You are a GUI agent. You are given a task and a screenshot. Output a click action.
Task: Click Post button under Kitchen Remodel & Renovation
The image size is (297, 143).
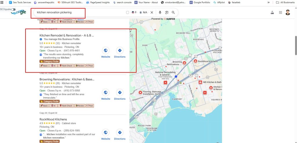90,66
